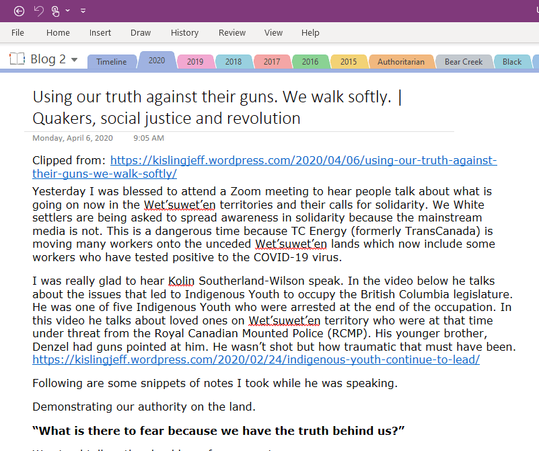The width and height of the screenshot is (539, 451).
Task: Select the 2016 section tab
Action: coord(310,62)
